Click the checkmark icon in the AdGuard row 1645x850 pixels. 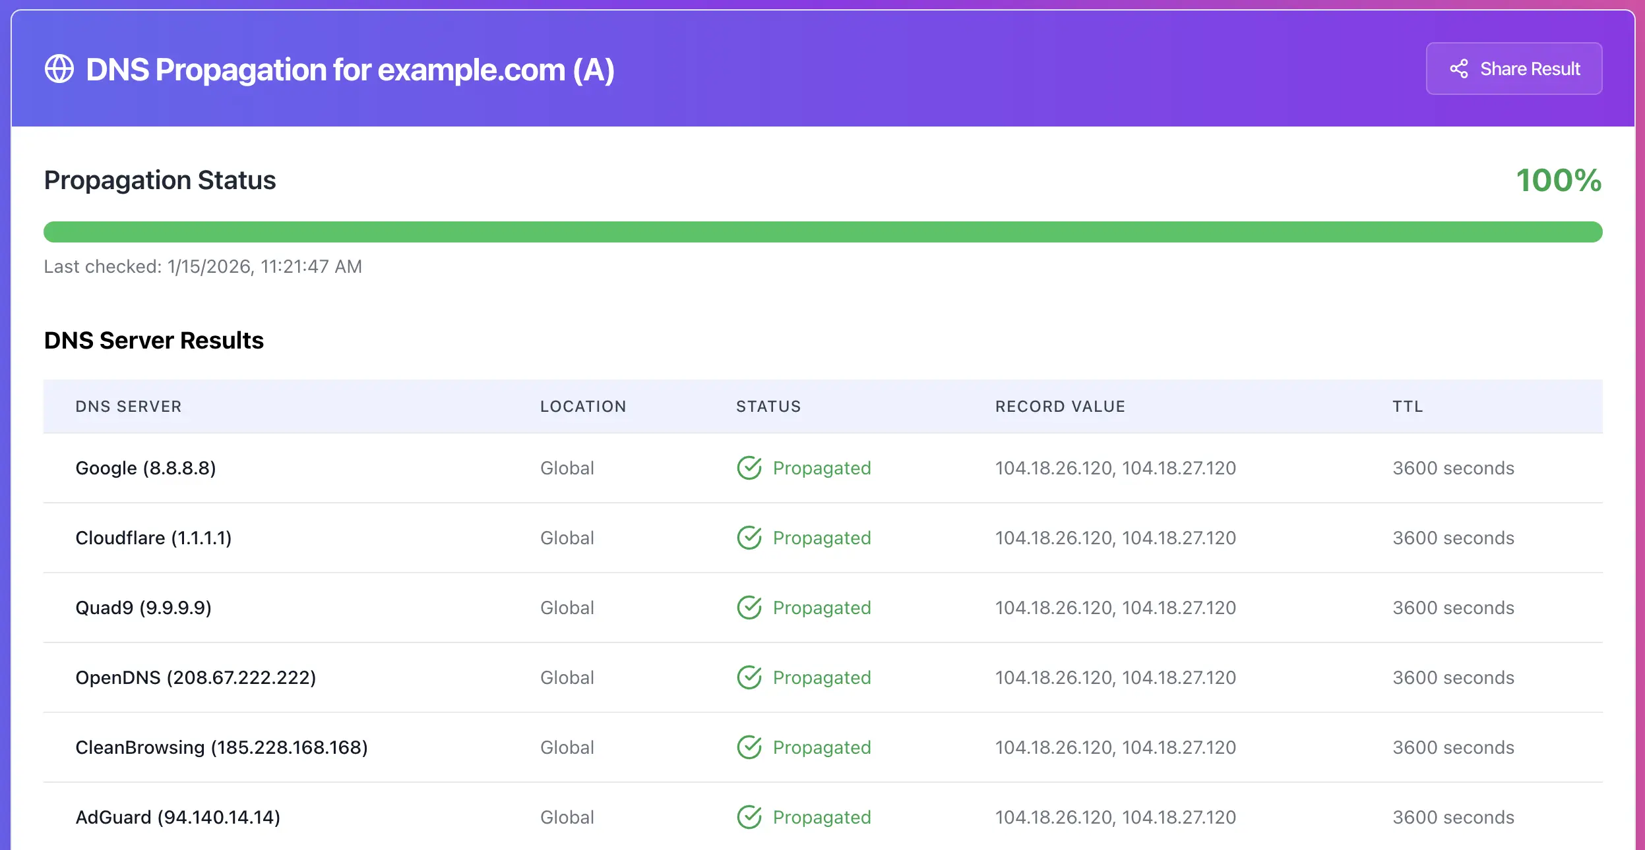(749, 817)
